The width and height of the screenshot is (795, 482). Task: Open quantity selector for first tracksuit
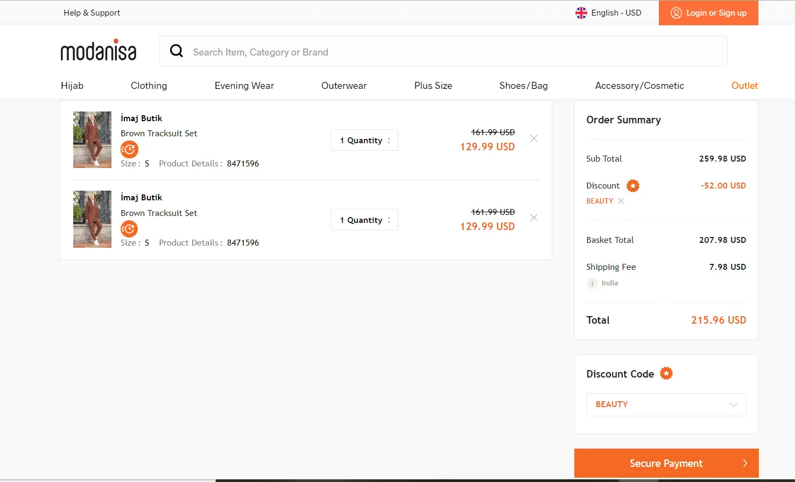click(x=364, y=140)
